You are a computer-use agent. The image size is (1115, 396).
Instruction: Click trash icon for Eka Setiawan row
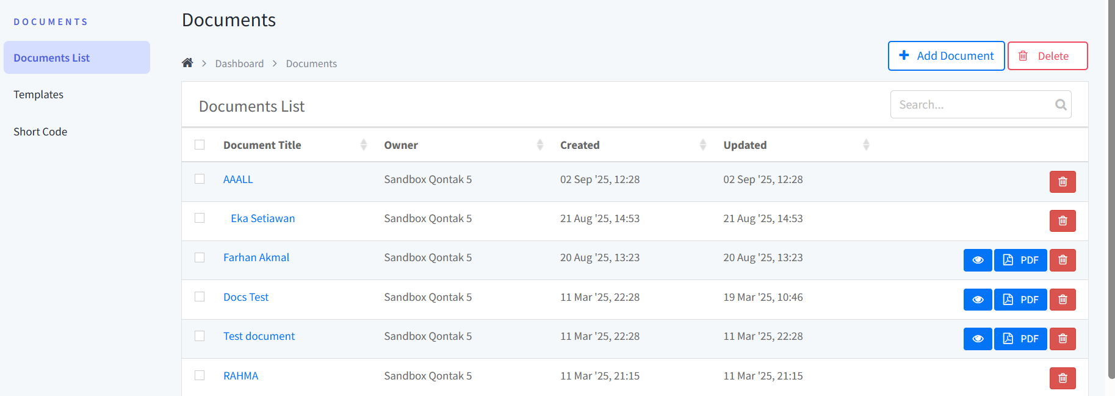click(x=1062, y=221)
